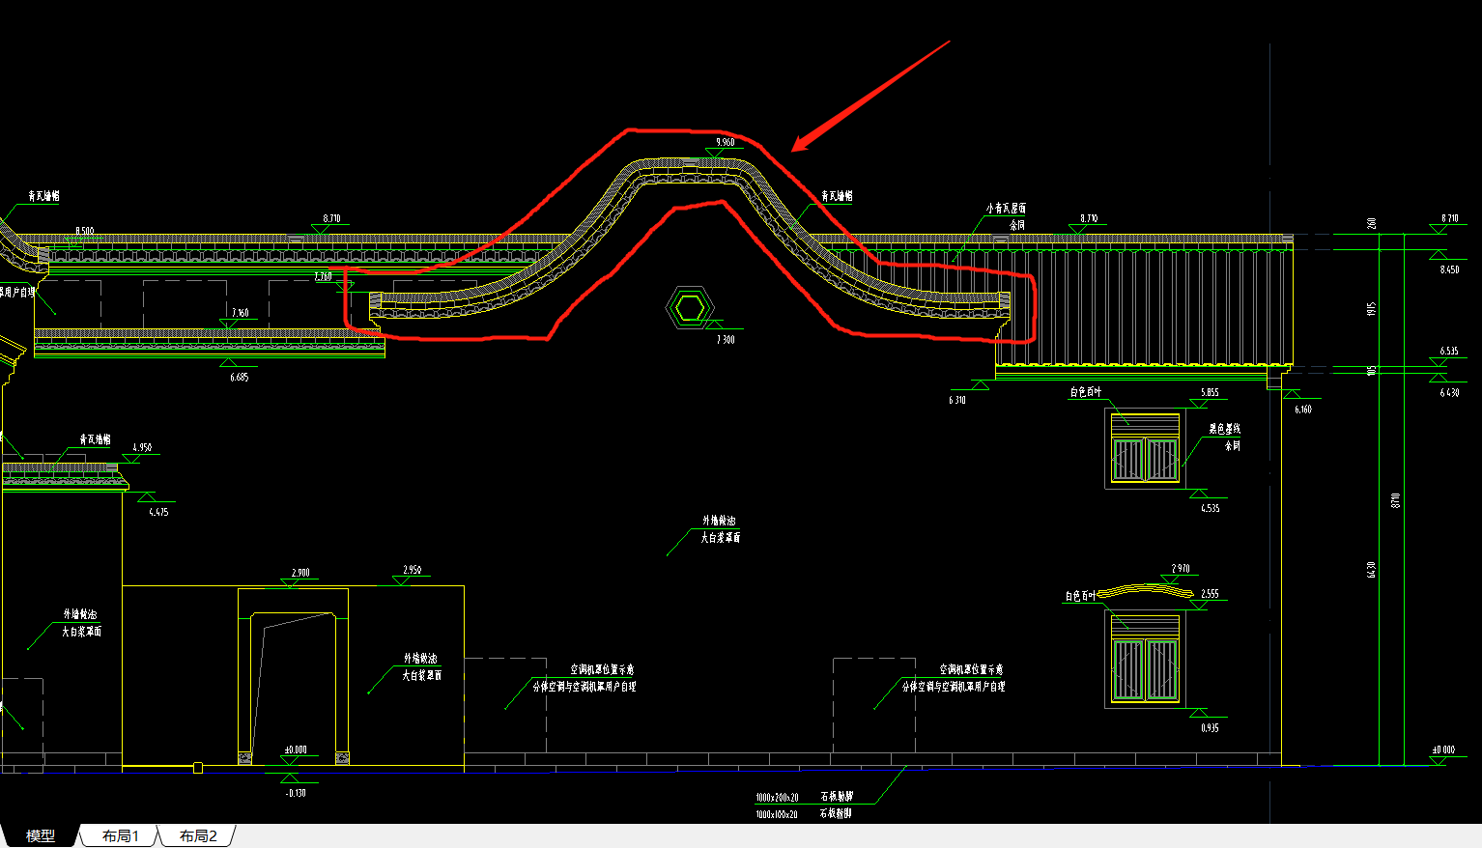The image size is (1482, 848).
Task: Select the 7.160 elevation value
Action: click(240, 313)
